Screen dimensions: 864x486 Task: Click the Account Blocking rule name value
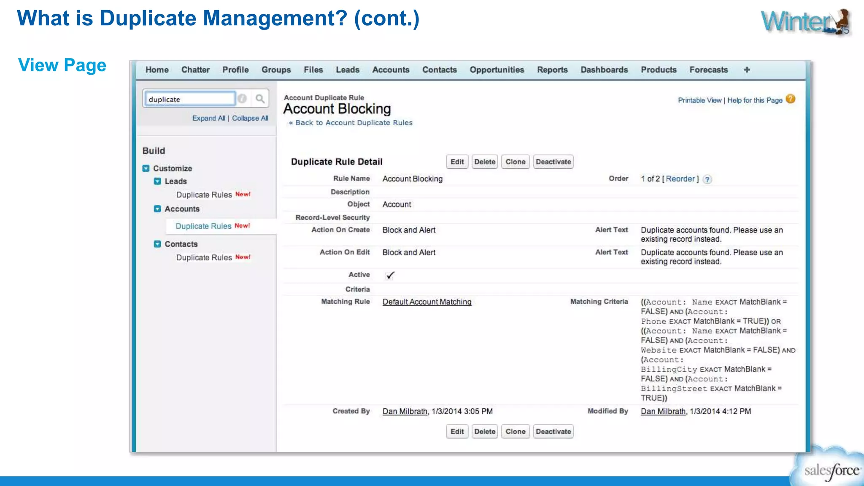point(413,179)
